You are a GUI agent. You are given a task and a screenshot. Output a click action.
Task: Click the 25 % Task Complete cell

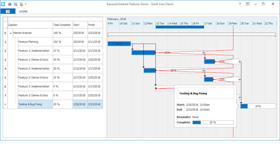(63, 78)
